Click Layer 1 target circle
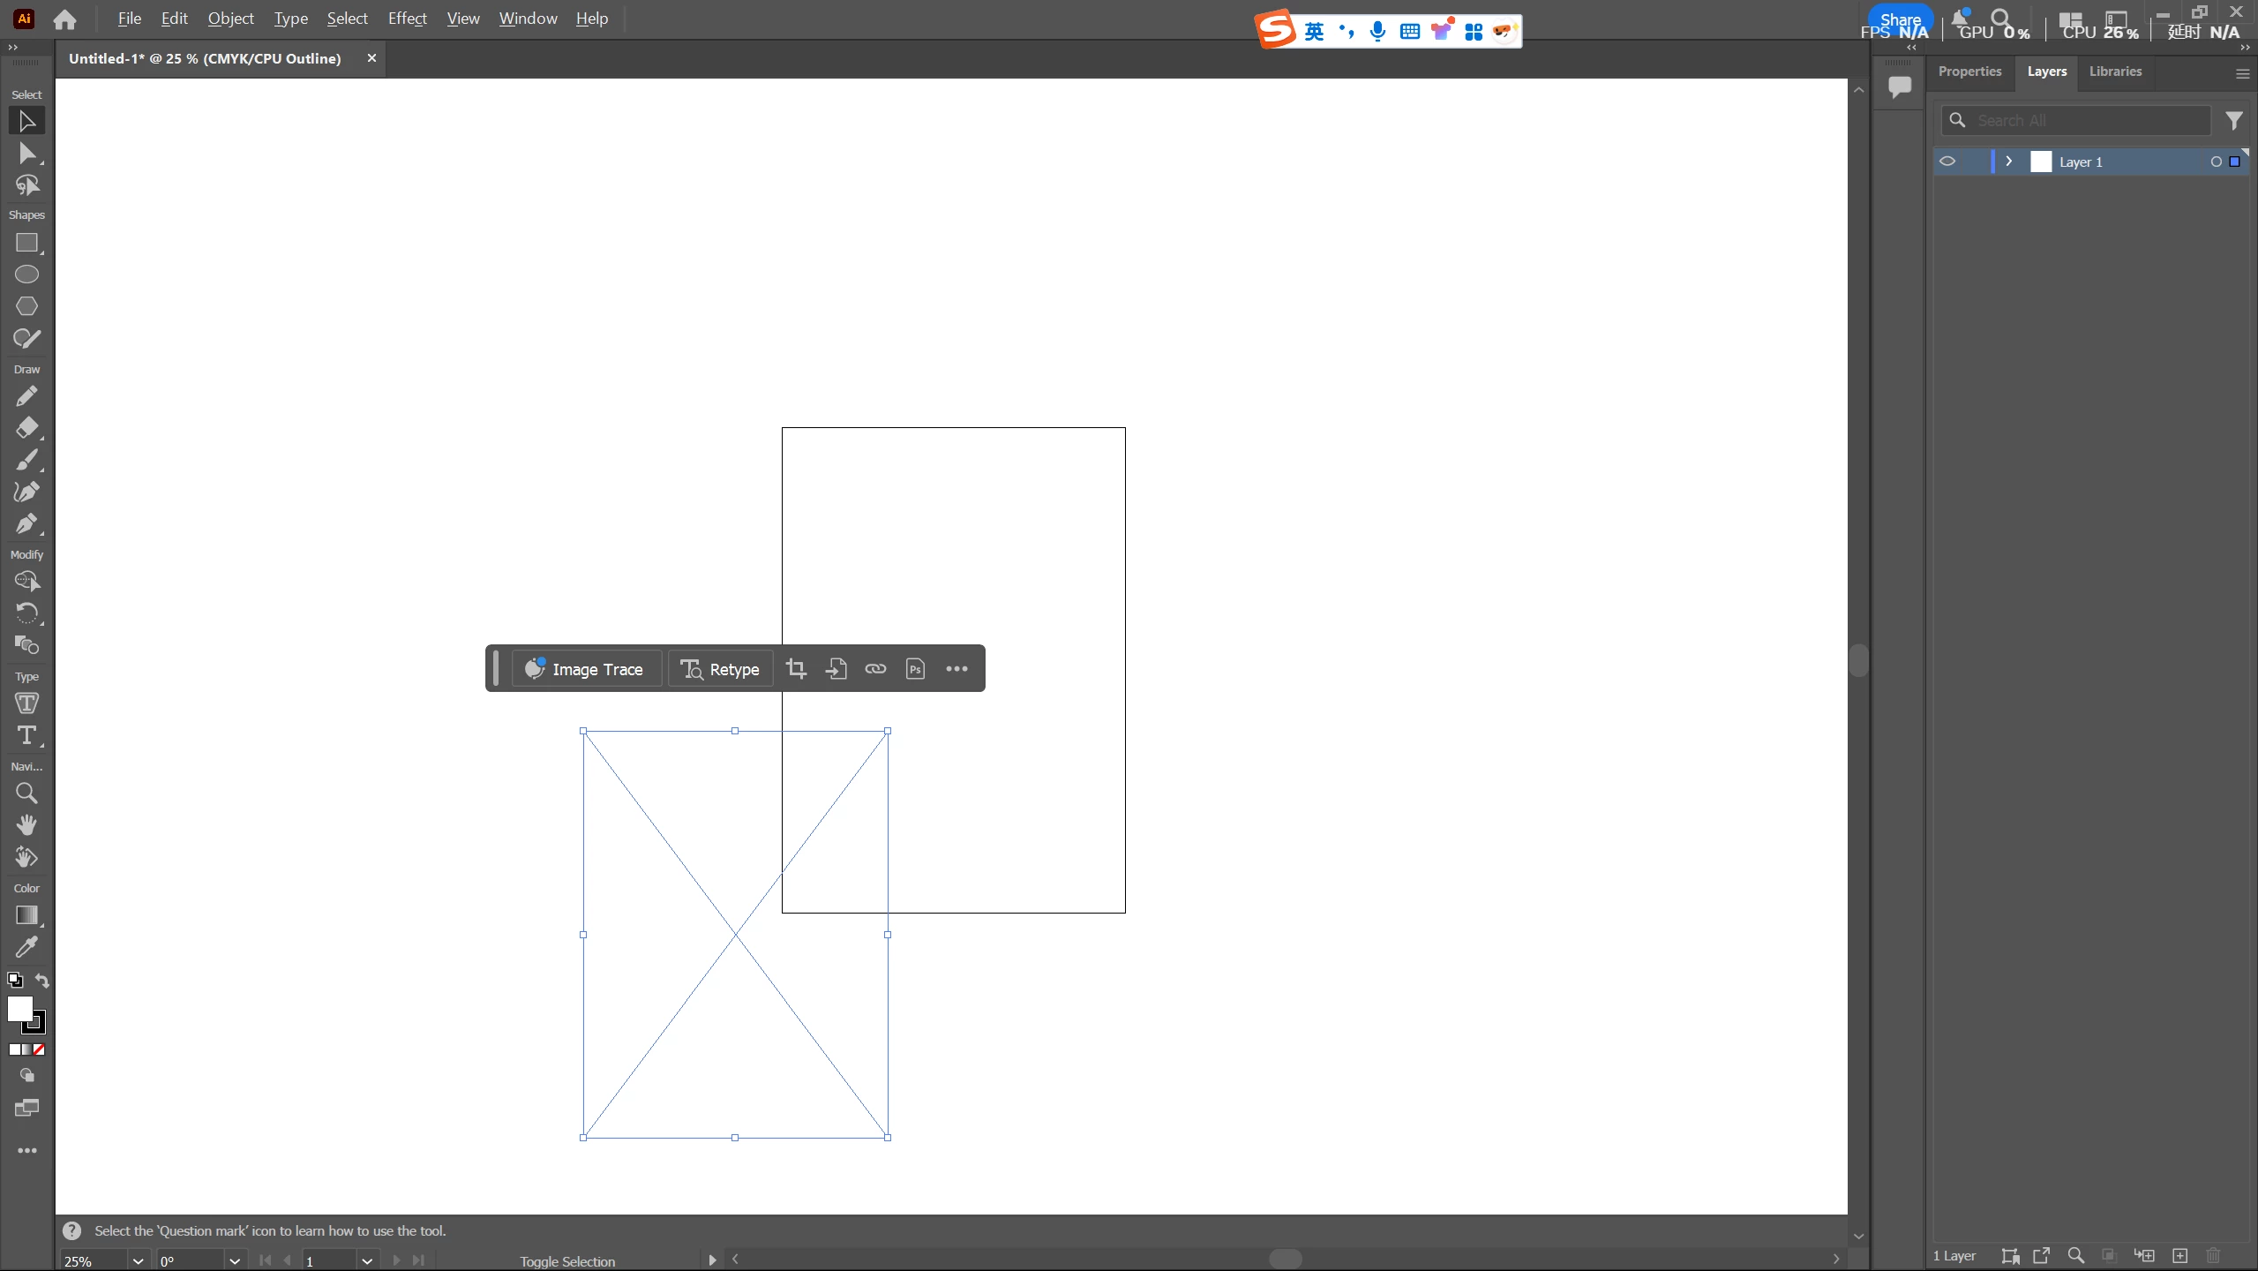Image resolution: width=2258 pixels, height=1271 pixels. (2216, 162)
